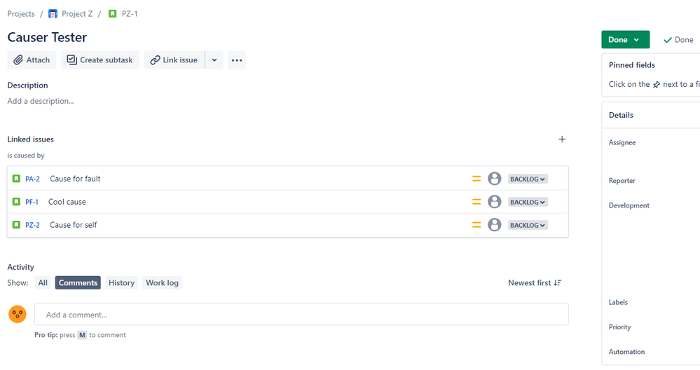Click the plus icon to add linked issue
Viewport: 700px width, 370px height.
coord(562,139)
